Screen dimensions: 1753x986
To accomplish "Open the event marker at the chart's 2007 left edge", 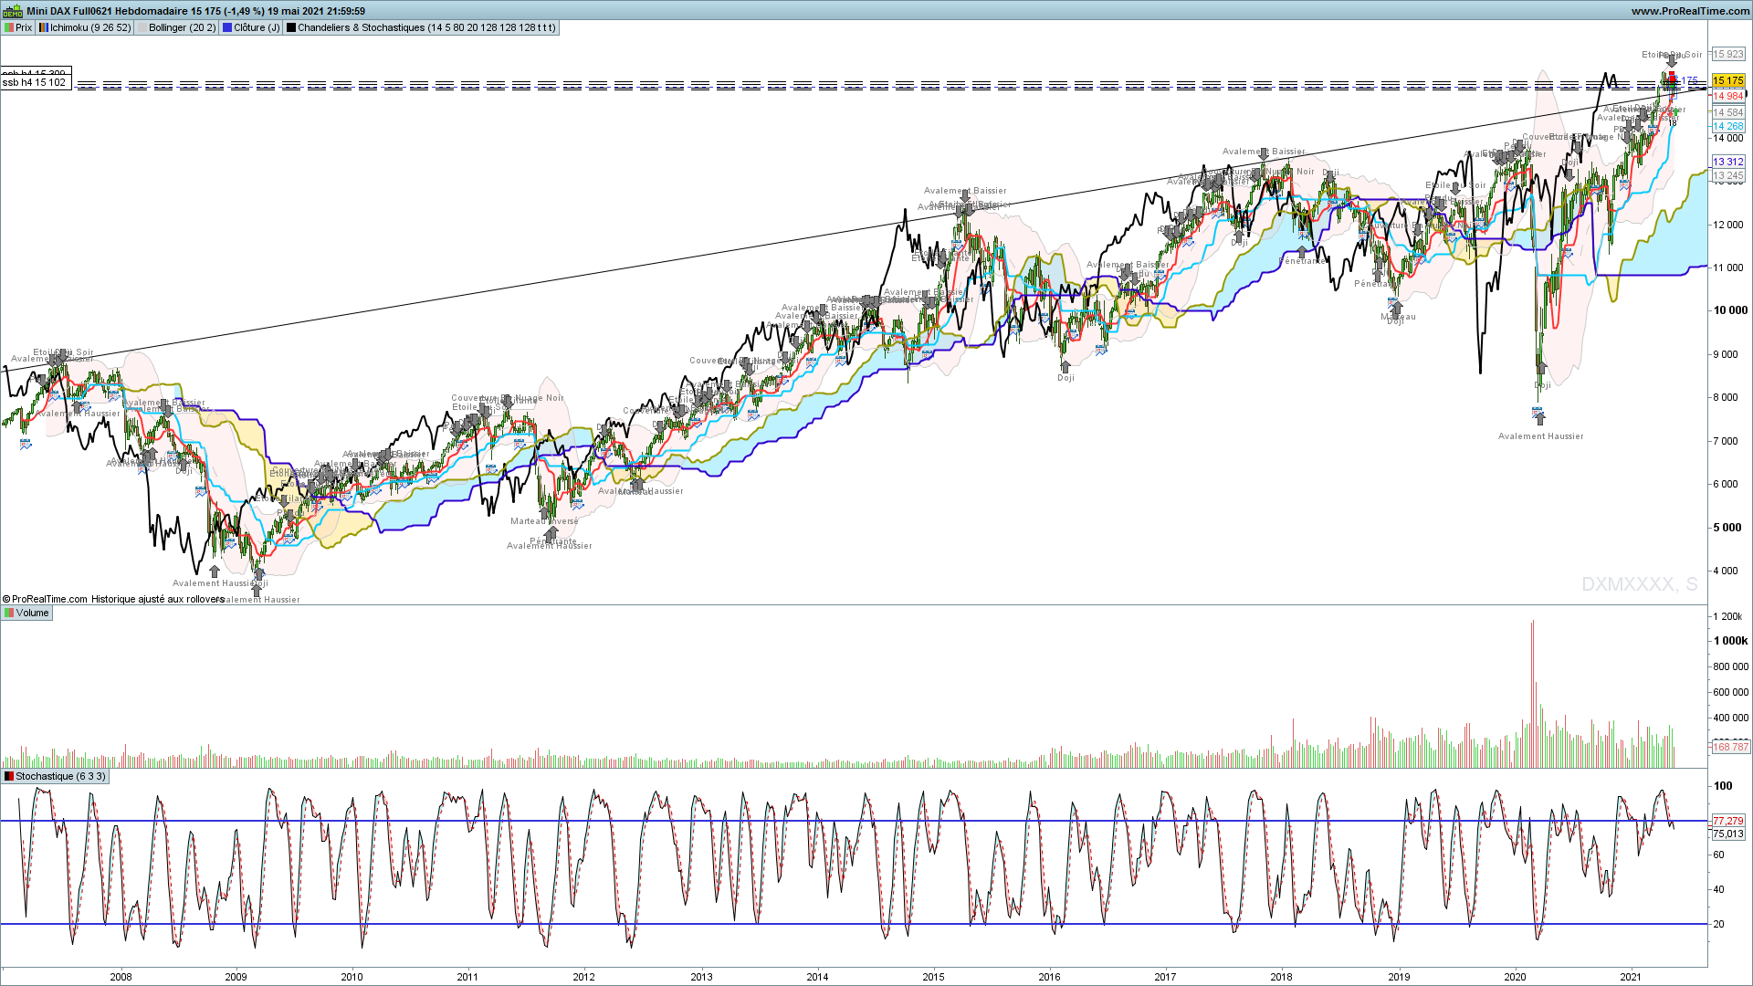I will pos(25,445).
